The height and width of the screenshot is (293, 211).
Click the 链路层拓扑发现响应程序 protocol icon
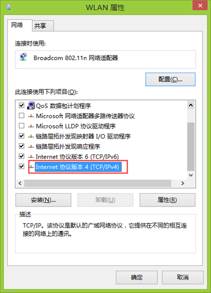(31, 147)
